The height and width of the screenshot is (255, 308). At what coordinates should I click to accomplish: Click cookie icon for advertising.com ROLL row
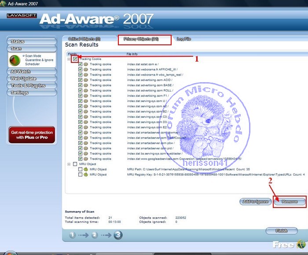(86, 90)
